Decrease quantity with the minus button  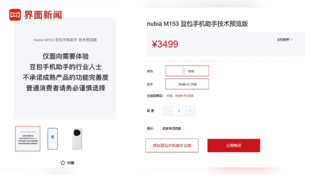(x=168, y=111)
